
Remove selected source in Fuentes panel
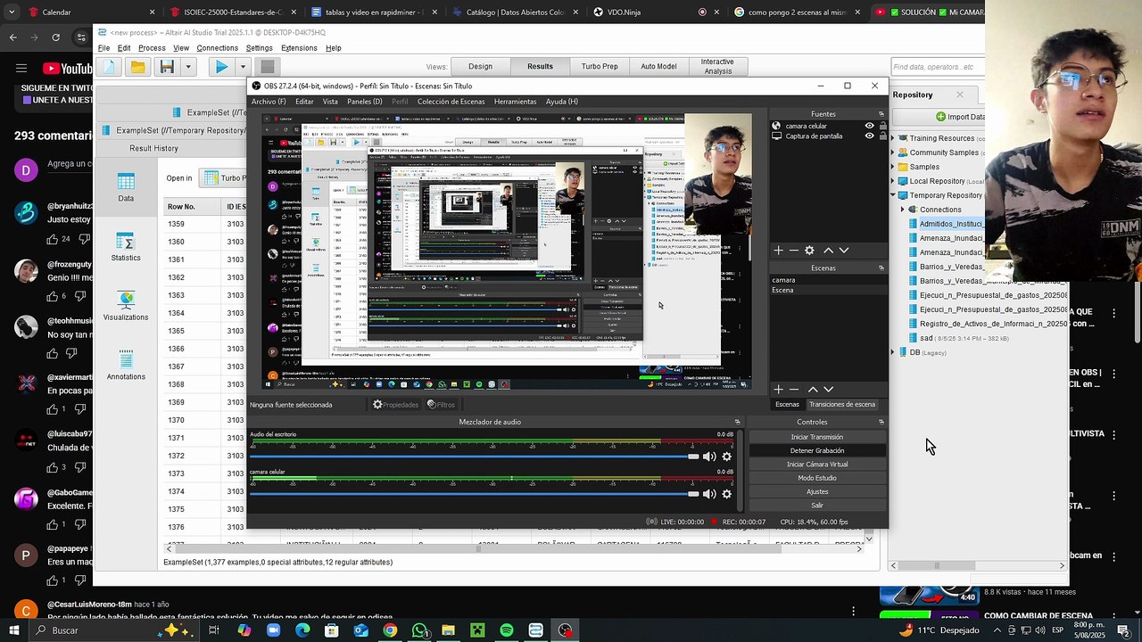[x=793, y=251]
